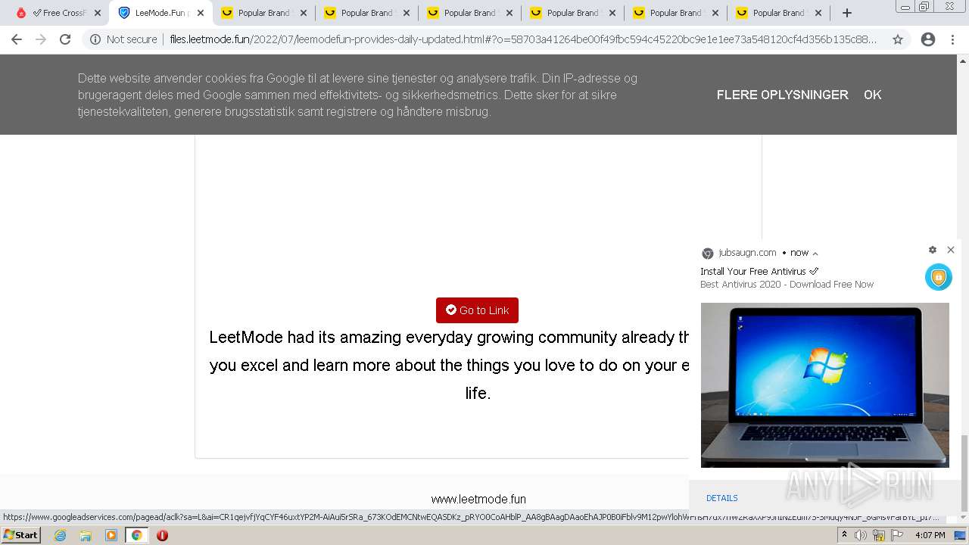Click the volume speaker tray icon
Image resolution: width=969 pixels, height=545 pixels.
pos(861,535)
